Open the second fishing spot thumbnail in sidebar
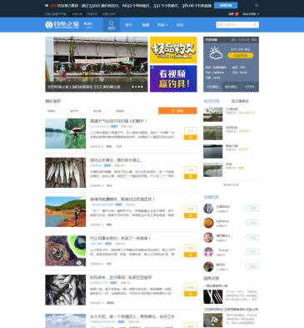This screenshot has height=328, width=304. [x=213, y=133]
